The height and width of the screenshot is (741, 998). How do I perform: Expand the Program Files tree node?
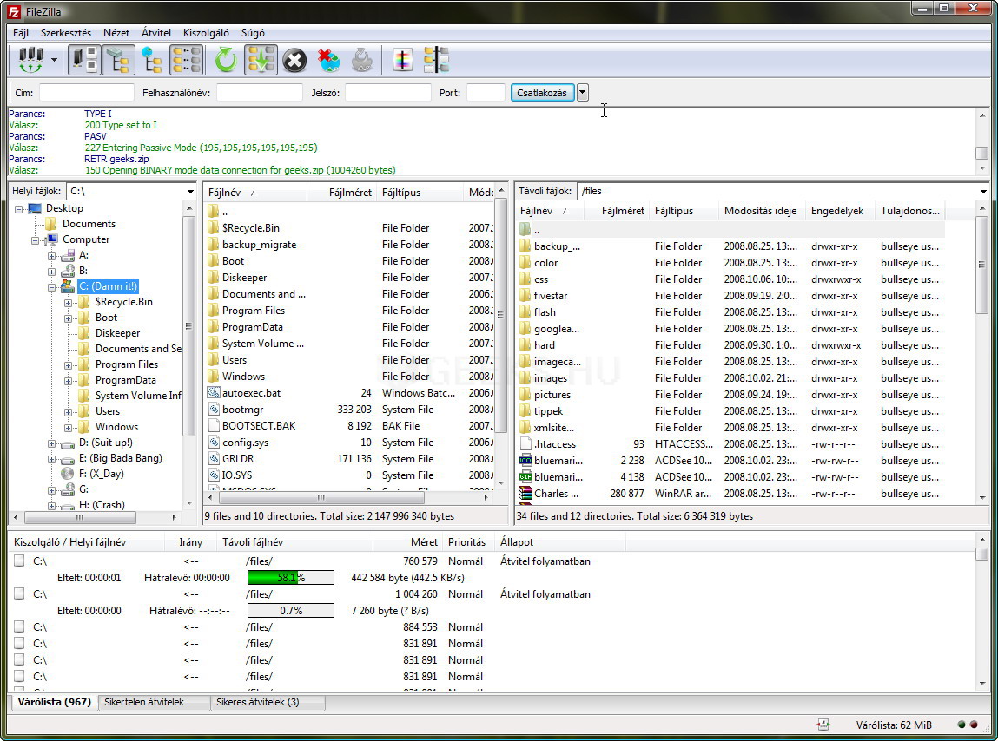coord(69,364)
